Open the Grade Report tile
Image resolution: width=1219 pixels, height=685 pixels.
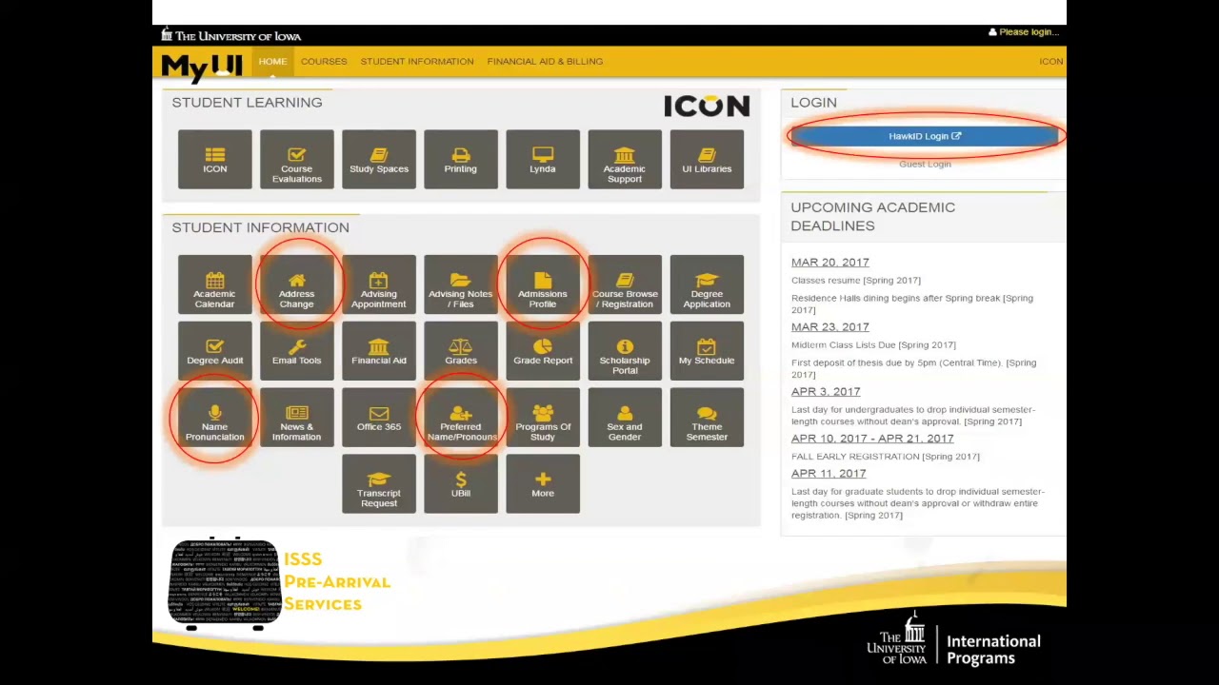pos(543,351)
